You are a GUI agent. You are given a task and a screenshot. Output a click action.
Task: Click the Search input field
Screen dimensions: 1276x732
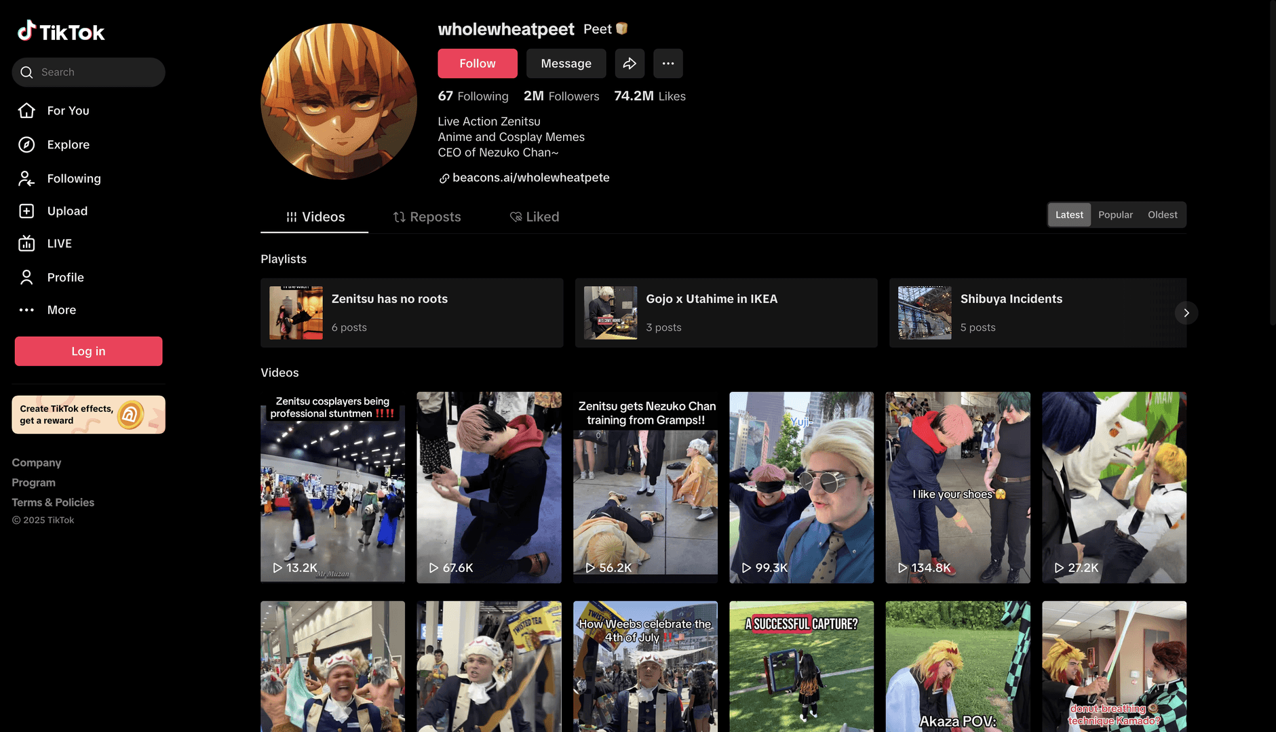pyautogui.click(x=95, y=73)
